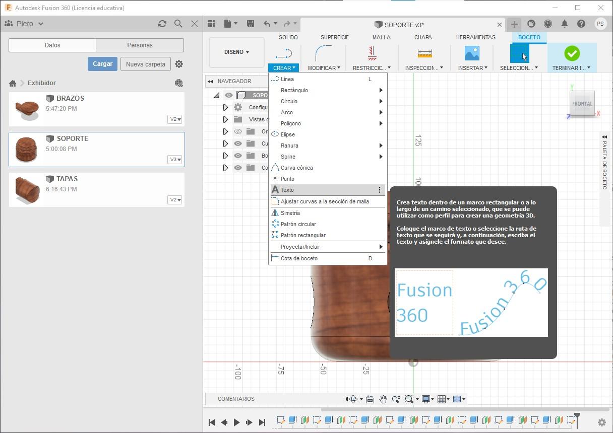Open the DISEÑO workspace dropdown
This screenshot has height=433, width=613.
pos(236,52)
